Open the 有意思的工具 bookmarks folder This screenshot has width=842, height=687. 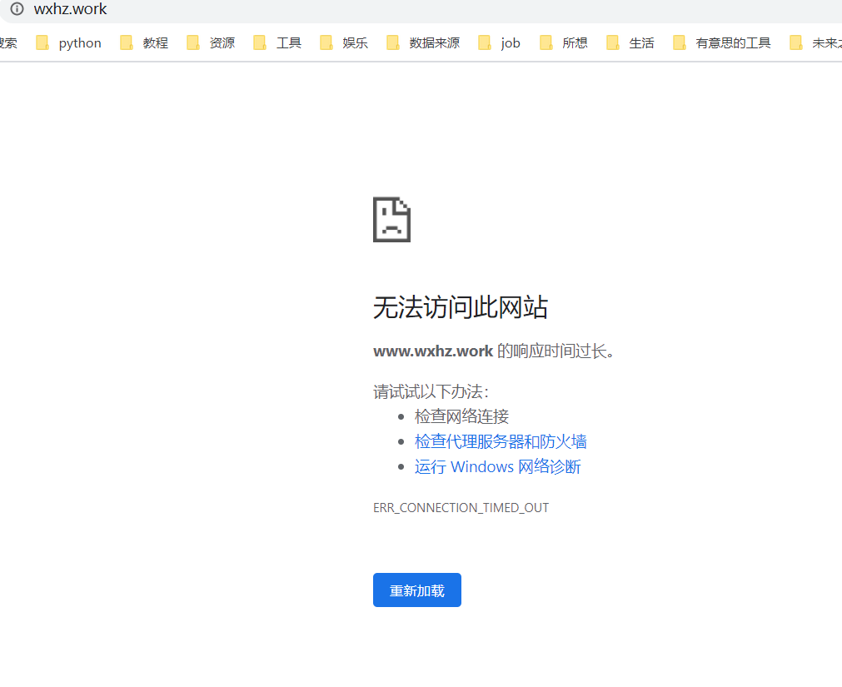[x=735, y=42]
